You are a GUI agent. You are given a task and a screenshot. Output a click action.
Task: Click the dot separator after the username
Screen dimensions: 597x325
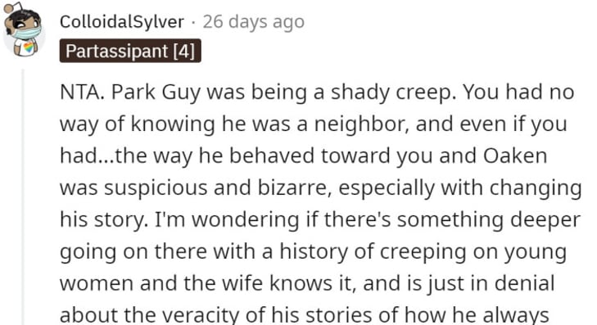pyautogui.click(x=193, y=22)
